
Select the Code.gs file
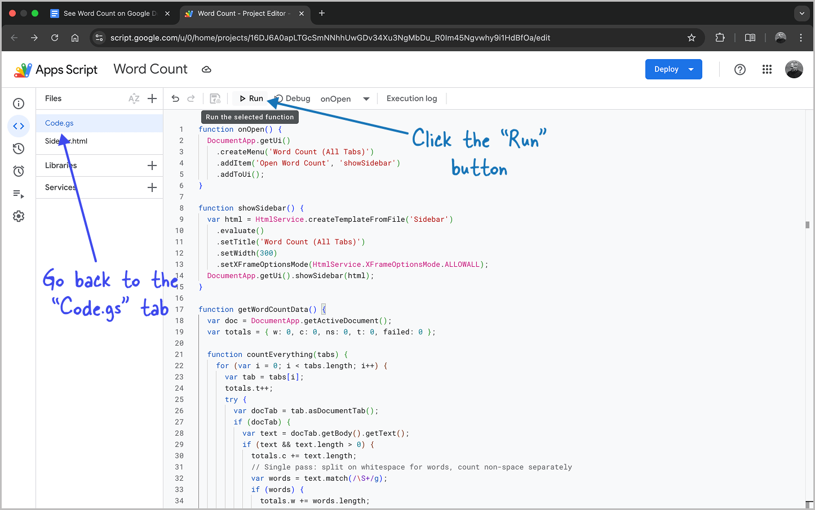tap(60, 123)
